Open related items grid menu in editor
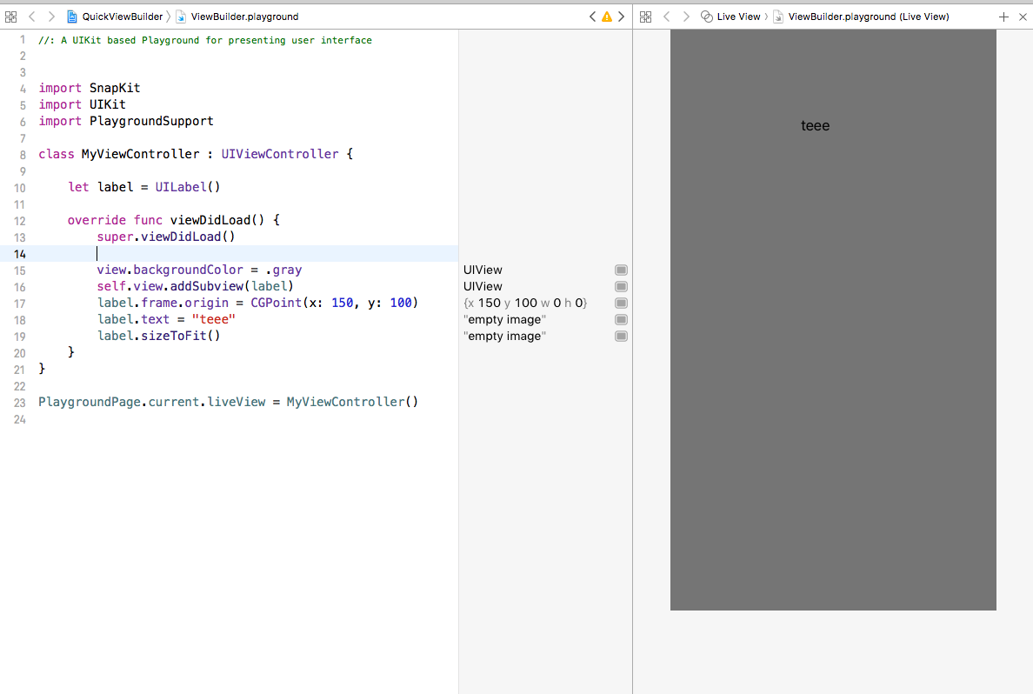1033x694 pixels. click(x=10, y=17)
